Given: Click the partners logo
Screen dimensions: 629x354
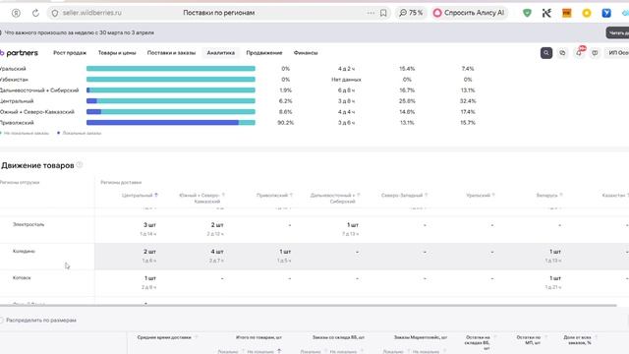Looking at the screenshot, I should point(19,52).
